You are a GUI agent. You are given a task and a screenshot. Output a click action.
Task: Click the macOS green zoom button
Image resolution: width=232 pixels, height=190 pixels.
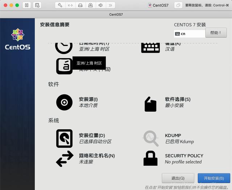click(17, 5)
